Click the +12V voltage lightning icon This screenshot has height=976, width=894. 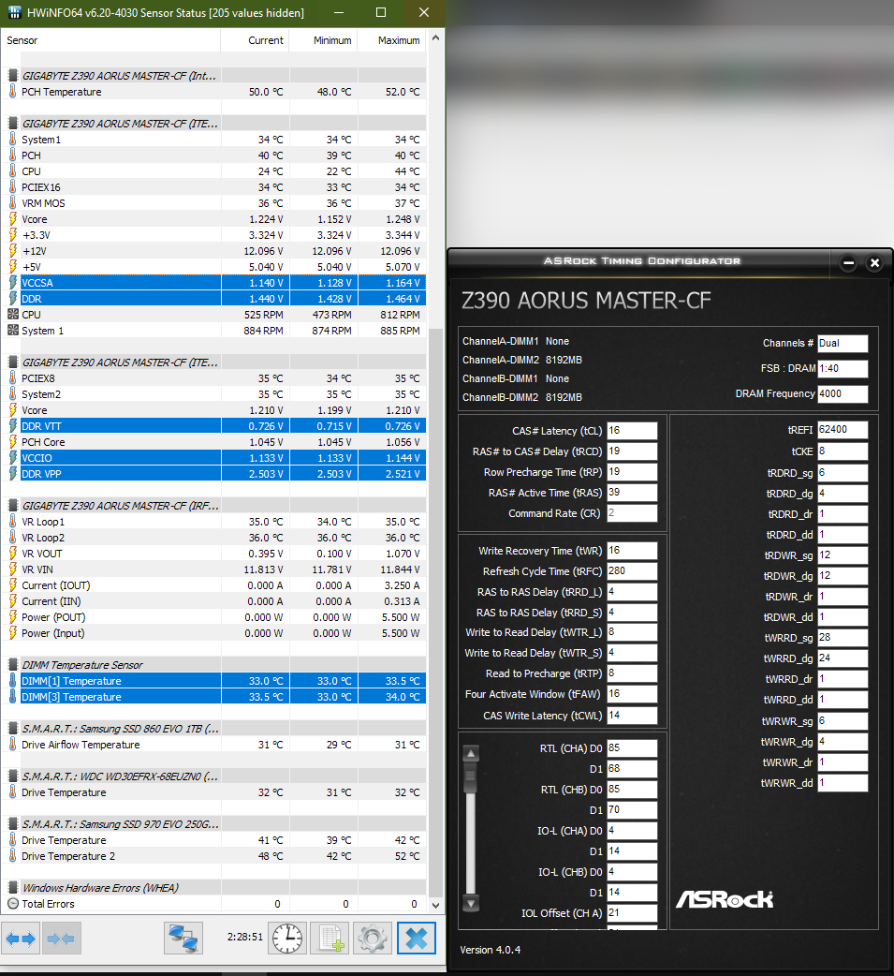tap(12, 251)
